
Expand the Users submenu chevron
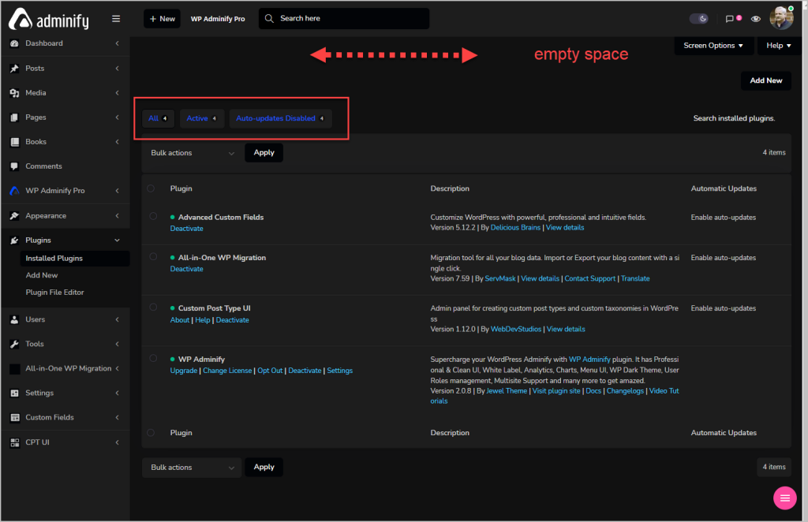point(117,319)
